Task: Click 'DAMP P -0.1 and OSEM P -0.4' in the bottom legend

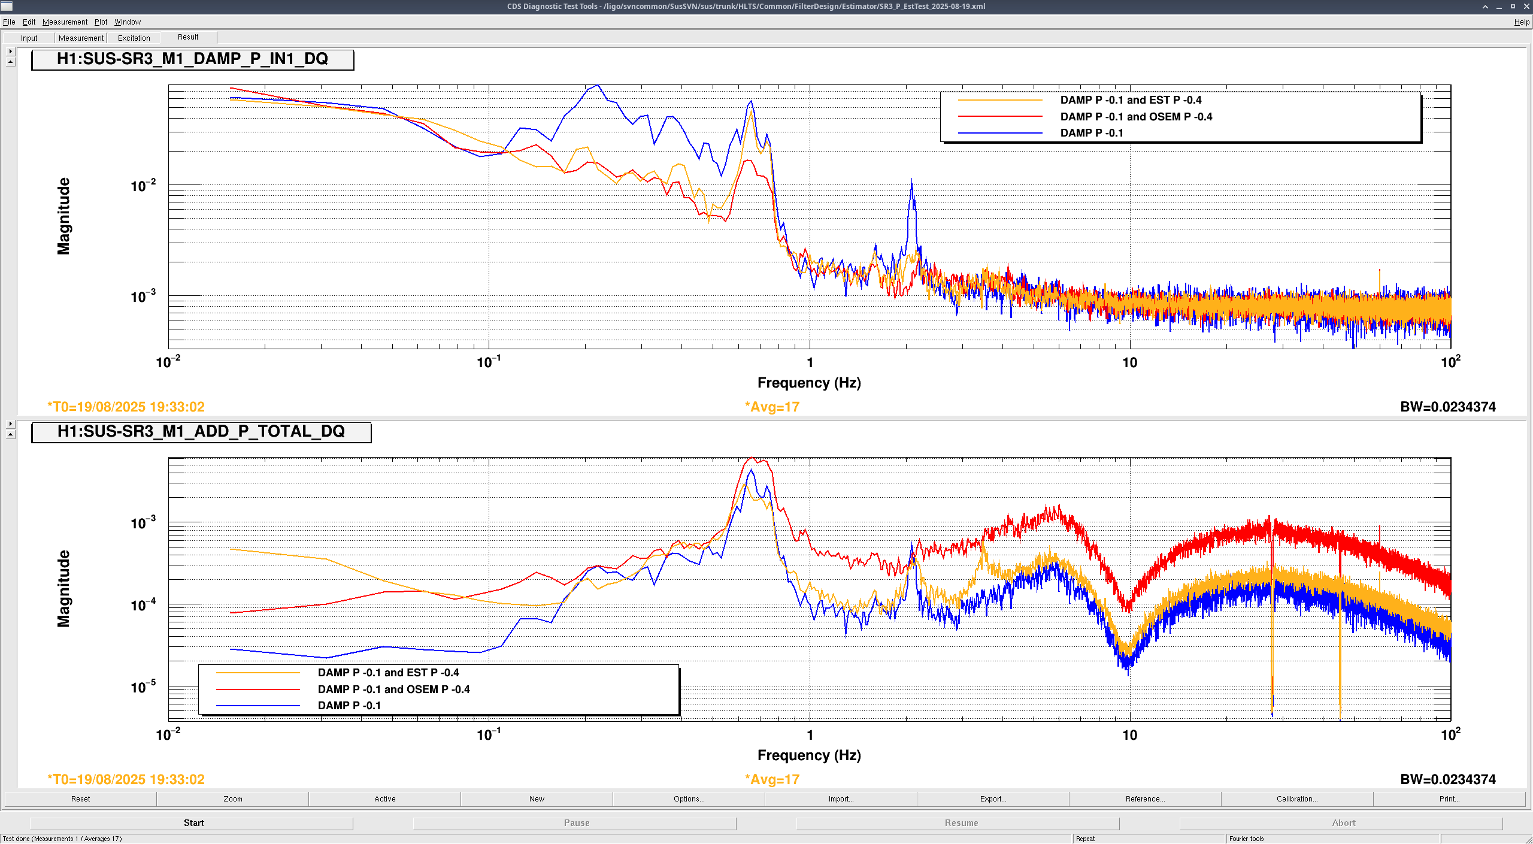Action: click(393, 689)
